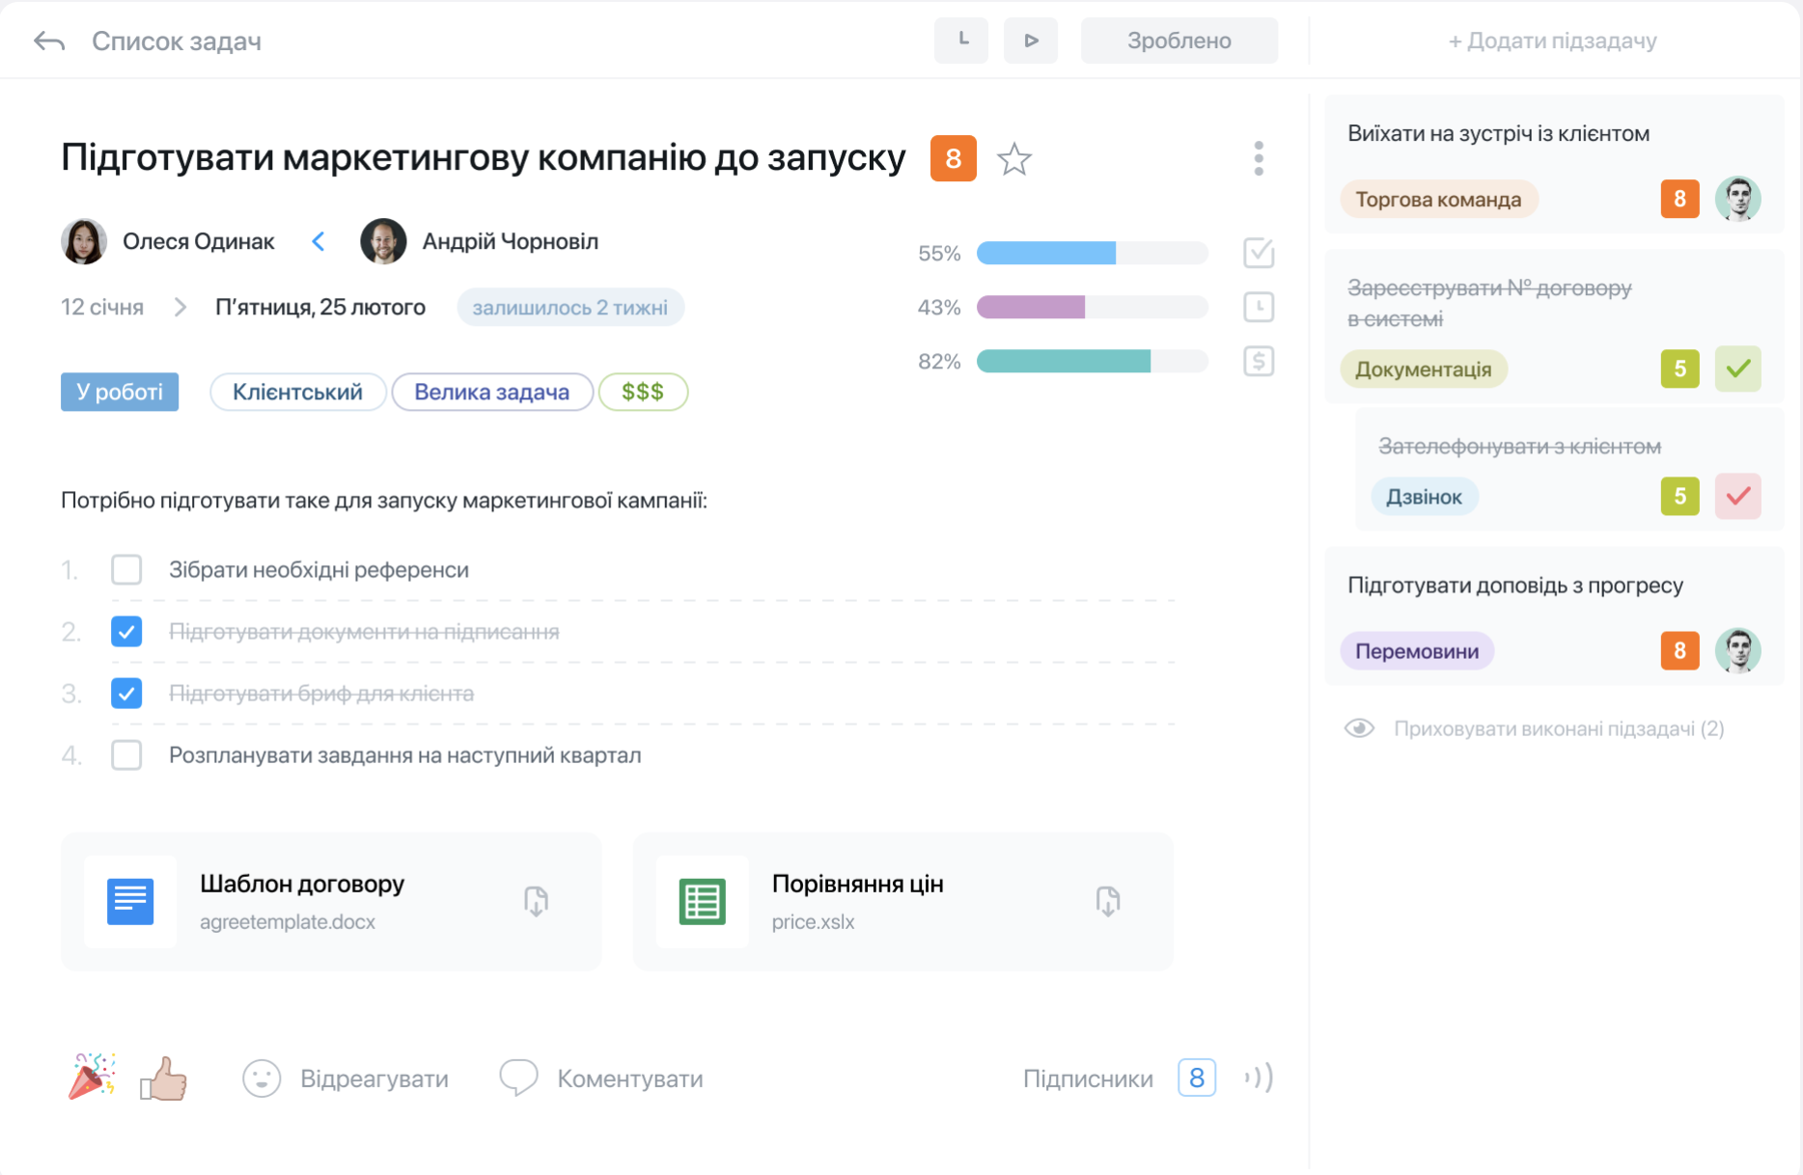Open the three-dot task options menu
This screenshot has height=1175, width=1803.
pyautogui.click(x=1258, y=159)
